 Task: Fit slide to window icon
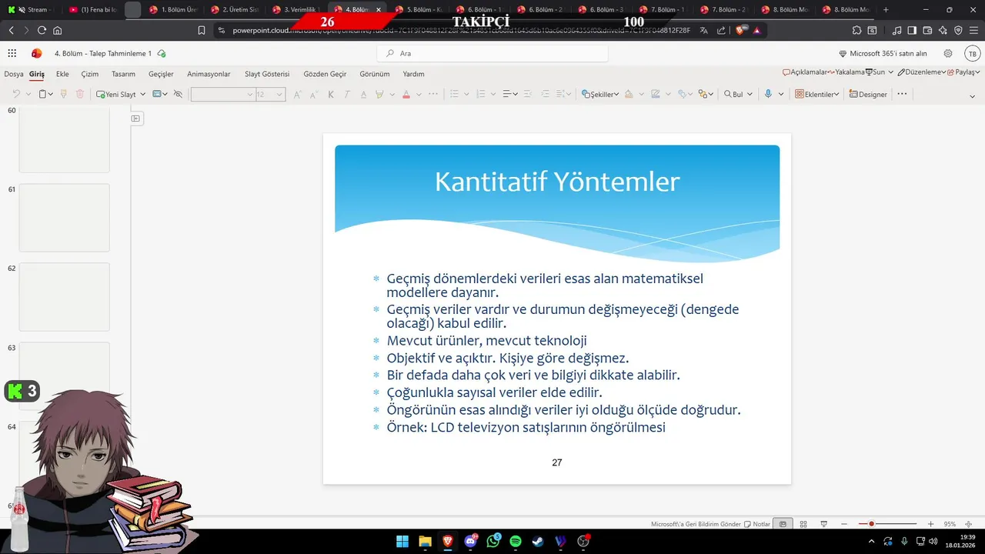pyautogui.click(x=969, y=524)
